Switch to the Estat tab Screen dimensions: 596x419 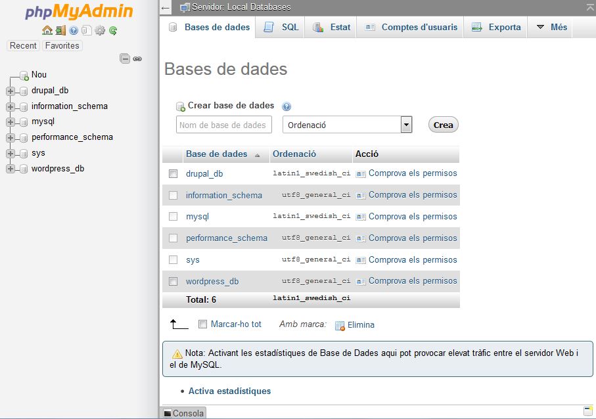point(331,27)
